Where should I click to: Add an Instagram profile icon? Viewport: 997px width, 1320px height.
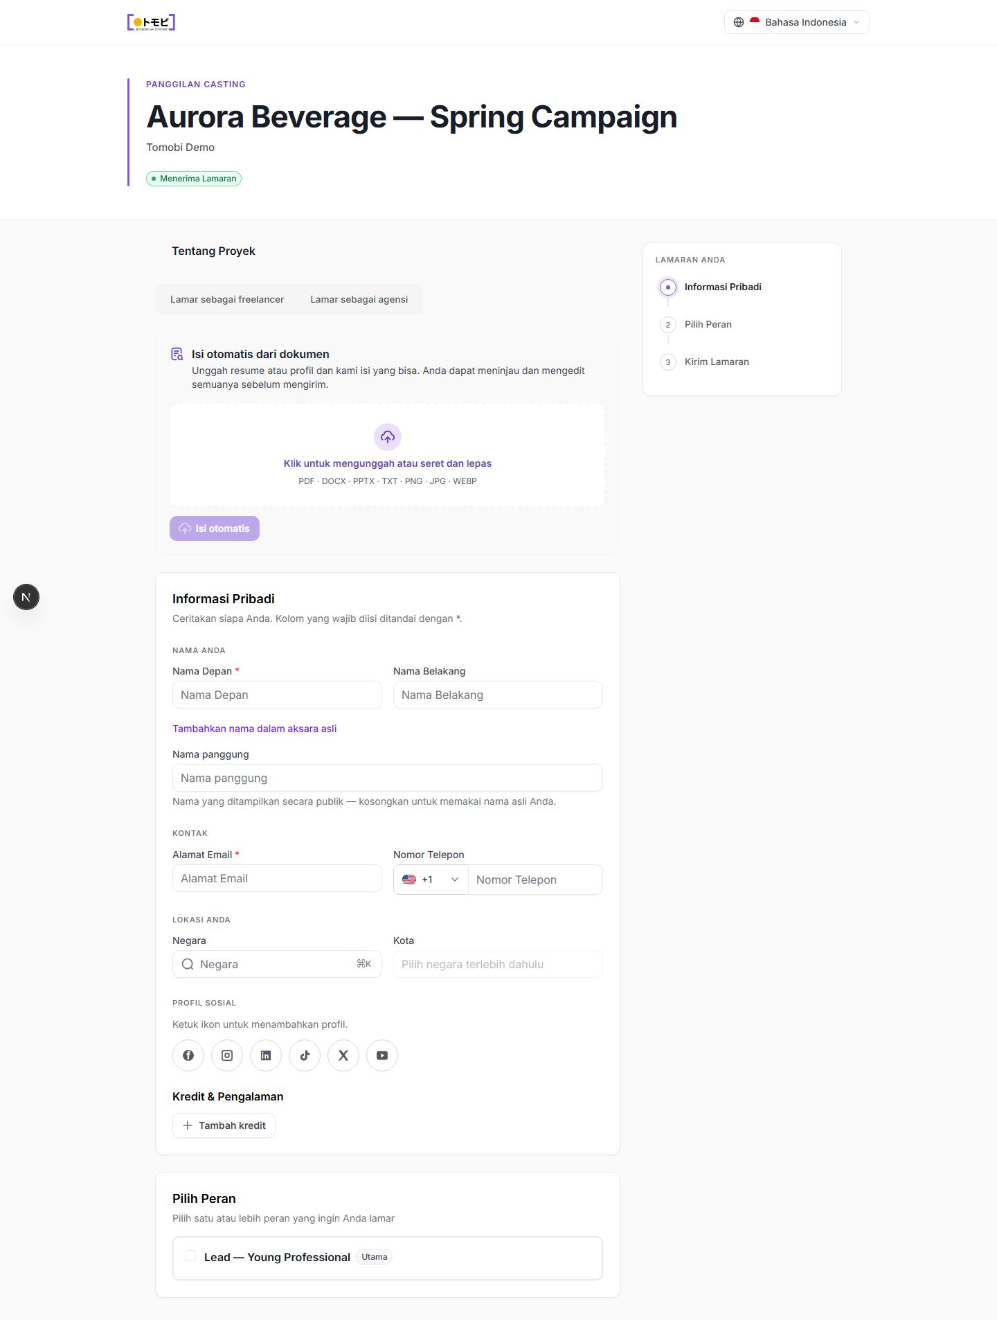pyautogui.click(x=227, y=1055)
